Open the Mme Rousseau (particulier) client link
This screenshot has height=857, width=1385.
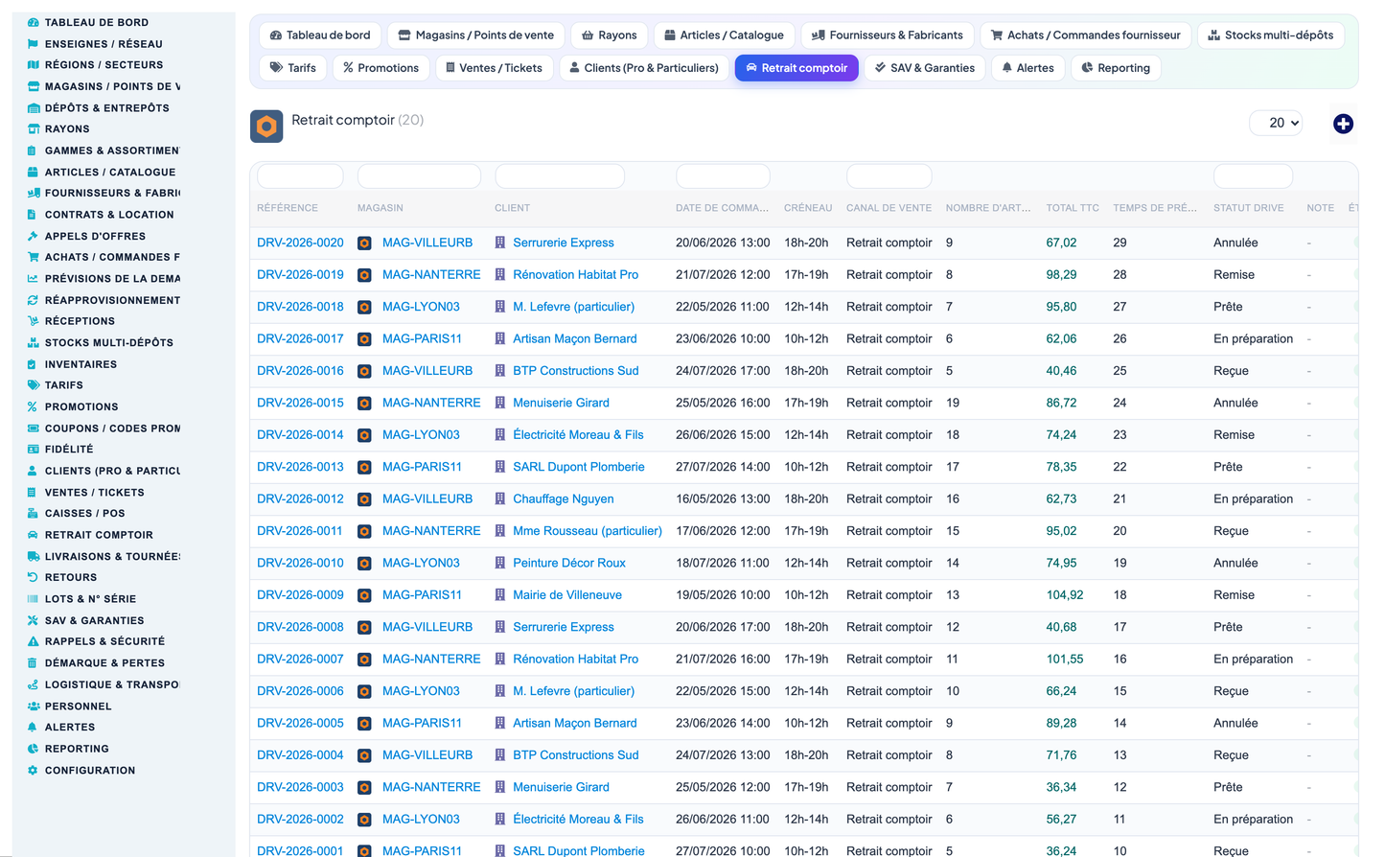pyautogui.click(x=588, y=531)
